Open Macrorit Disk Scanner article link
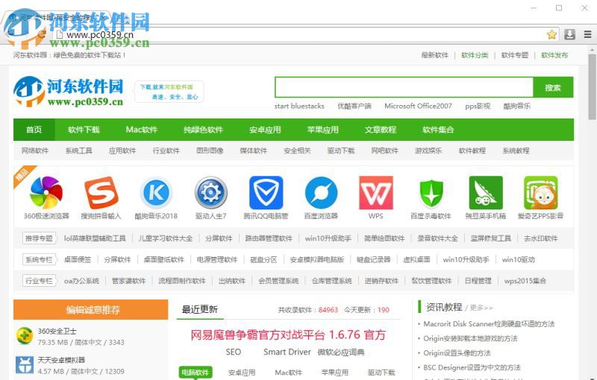Viewport: 597px width, 380px height. pos(489,324)
